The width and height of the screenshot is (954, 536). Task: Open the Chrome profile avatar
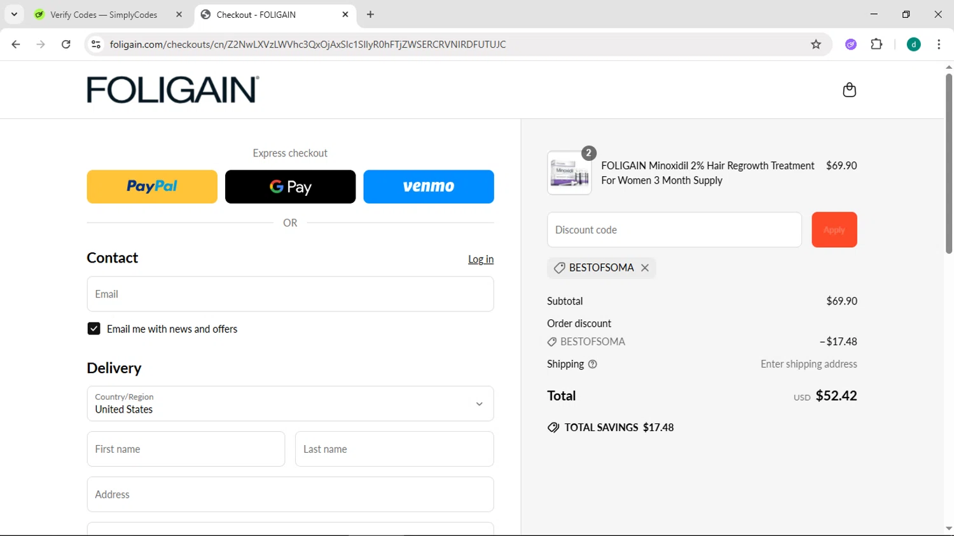click(913, 45)
